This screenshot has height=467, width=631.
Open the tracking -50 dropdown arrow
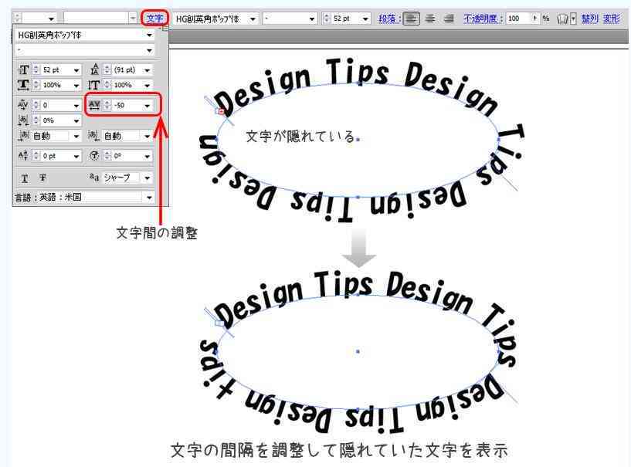[x=147, y=106]
